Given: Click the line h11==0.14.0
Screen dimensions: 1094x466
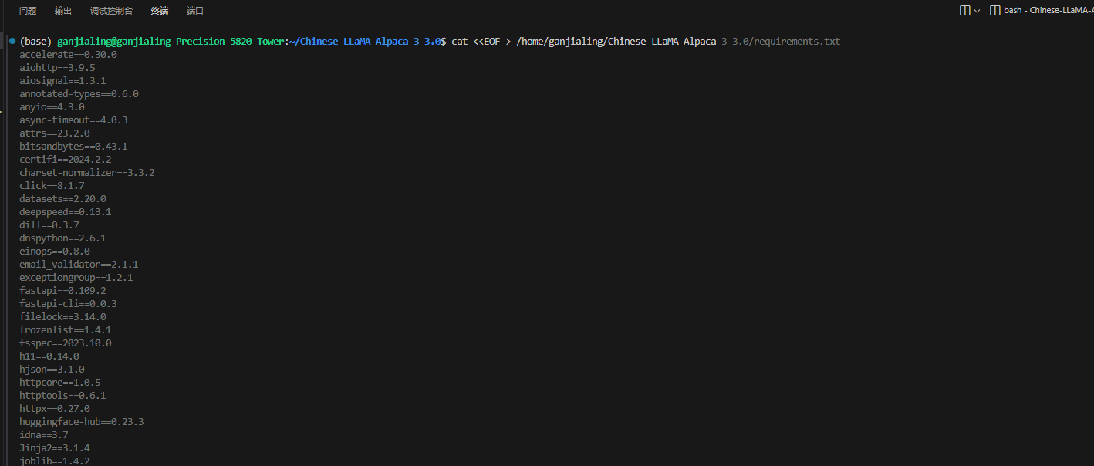Looking at the screenshot, I should point(49,356).
